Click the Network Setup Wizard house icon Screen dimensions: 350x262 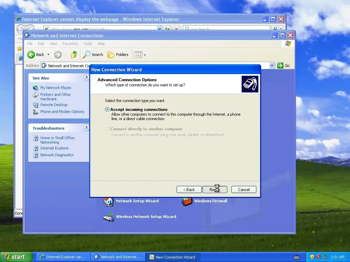tap(109, 202)
